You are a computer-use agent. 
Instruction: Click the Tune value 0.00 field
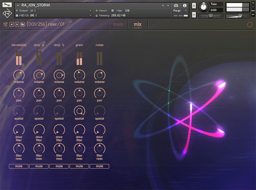pos(216,10)
